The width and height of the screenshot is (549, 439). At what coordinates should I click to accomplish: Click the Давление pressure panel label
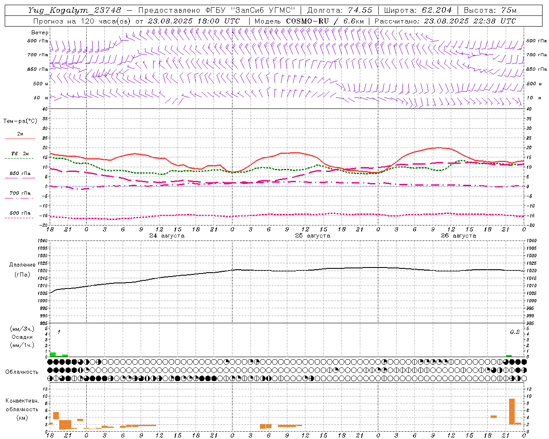point(22,265)
